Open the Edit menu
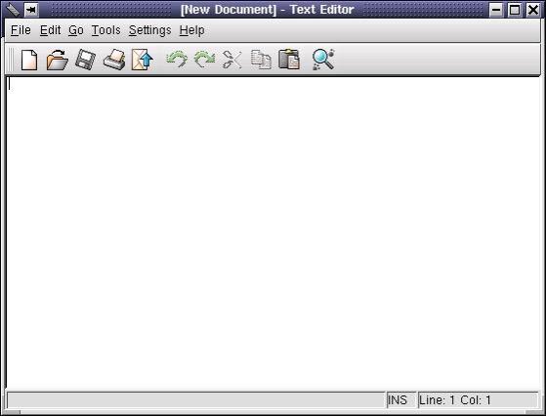 (50, 30)
